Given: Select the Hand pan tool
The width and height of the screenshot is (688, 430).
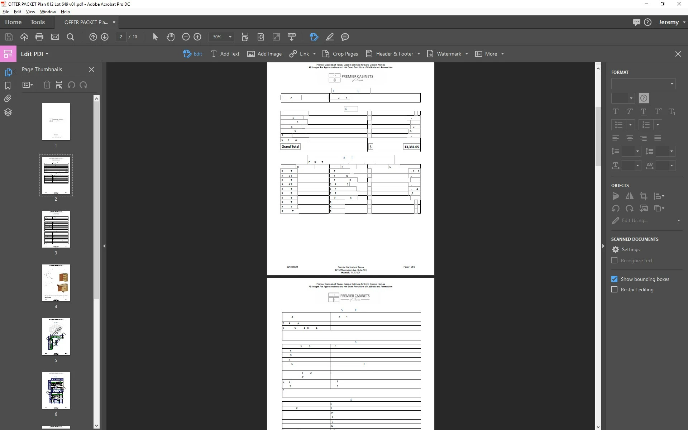Looking at the screenshot, I should click(171, 37).
